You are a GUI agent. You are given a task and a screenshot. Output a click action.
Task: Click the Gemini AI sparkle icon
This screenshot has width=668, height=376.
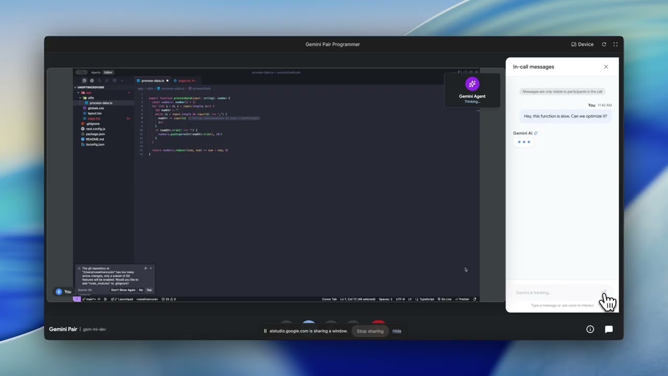(535, 133)
